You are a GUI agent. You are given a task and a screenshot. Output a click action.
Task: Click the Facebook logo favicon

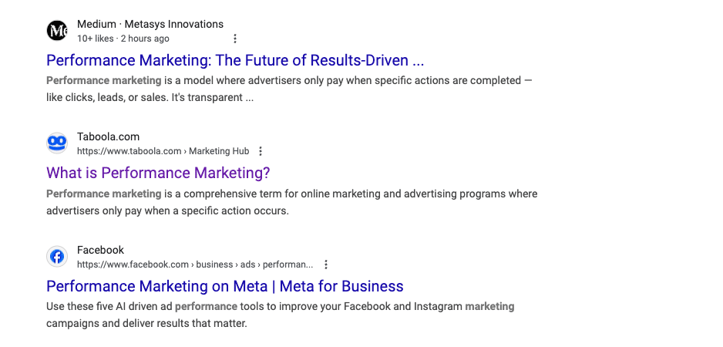(57, 257)
